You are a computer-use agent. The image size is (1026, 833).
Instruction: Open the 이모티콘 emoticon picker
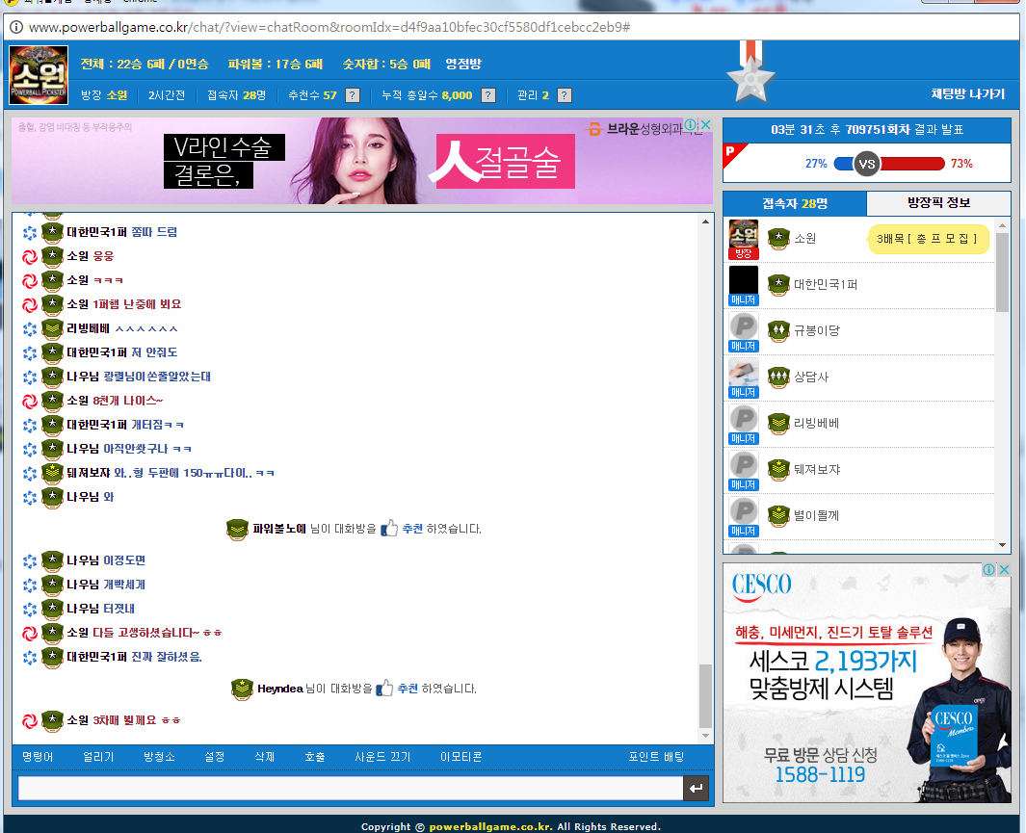tap(461, 757)
